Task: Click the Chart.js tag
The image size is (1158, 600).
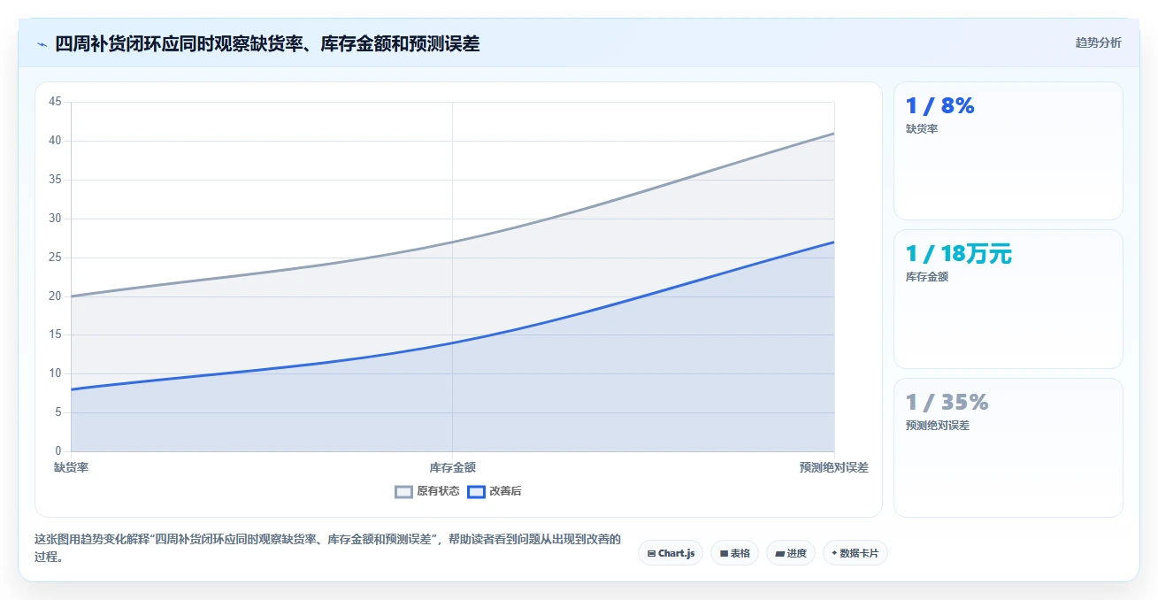Action: coord(671,553)
